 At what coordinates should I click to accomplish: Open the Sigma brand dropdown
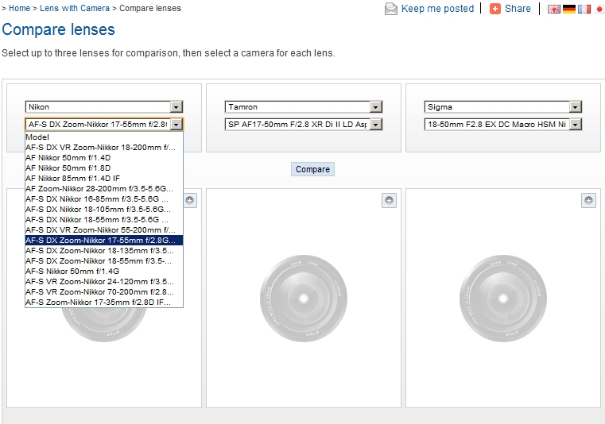pyautogui.click(x=502, y=106)
